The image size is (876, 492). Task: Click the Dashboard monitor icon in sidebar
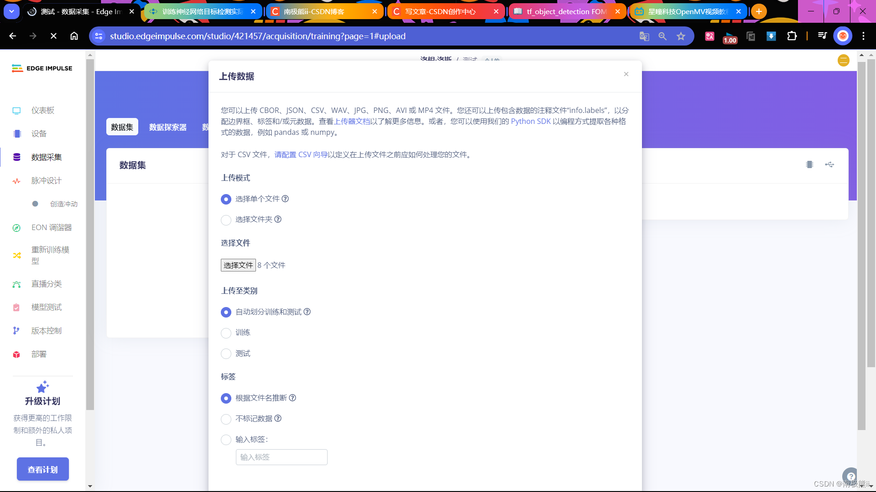click(x=17, y=111)
